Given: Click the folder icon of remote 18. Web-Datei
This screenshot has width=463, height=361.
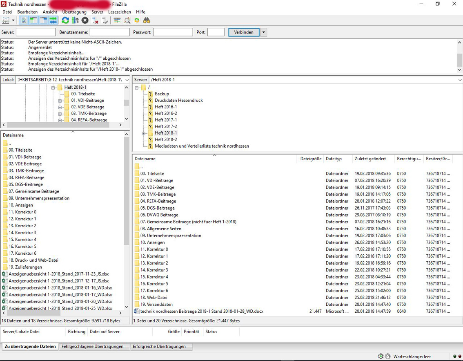Looking at the screenshot, I should (137, 298).
